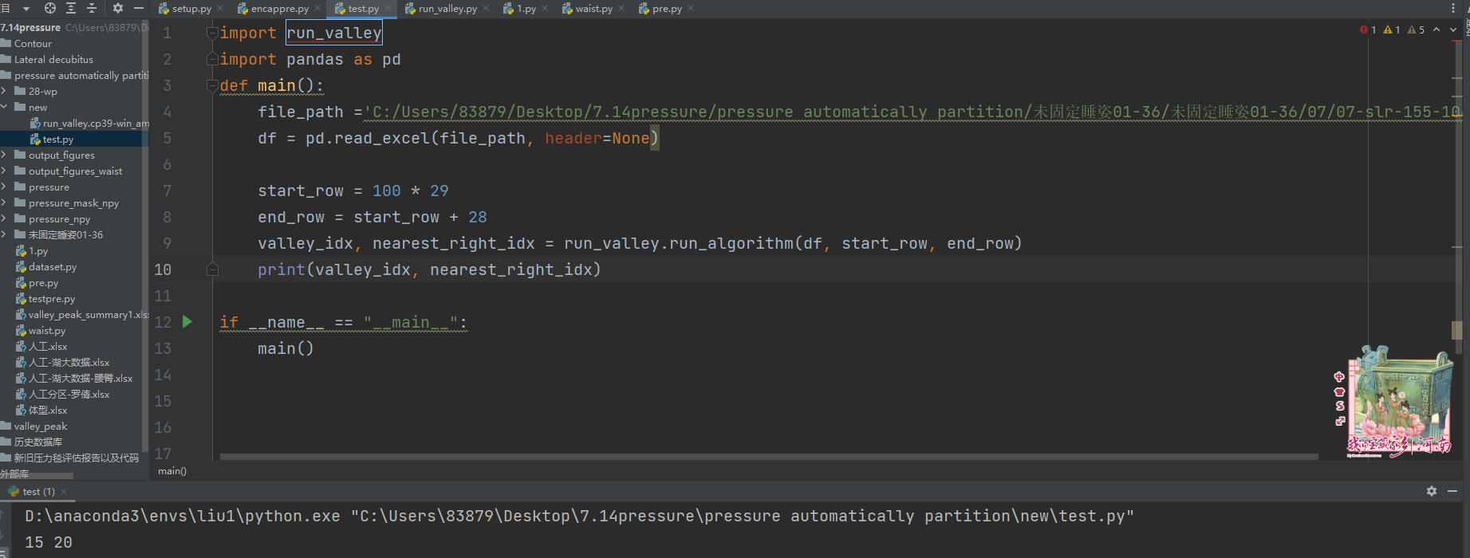
Task: Click the Collapse All icon in Project toolbar
Action: point(92,8)
